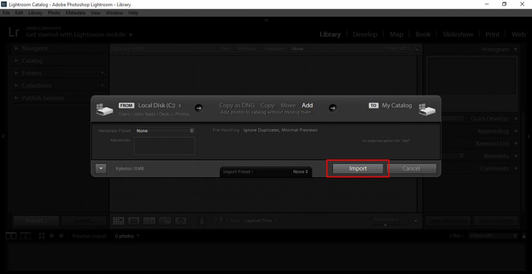Open Compare (XY) view in the Library toolbar
The image size is (532, 274).
coord(149,221)
